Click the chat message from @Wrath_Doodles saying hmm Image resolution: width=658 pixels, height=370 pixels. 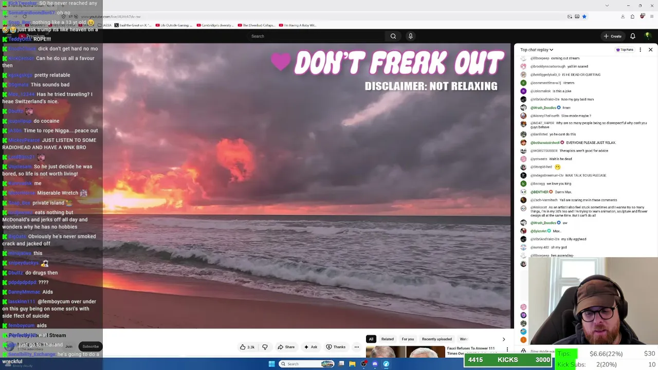[x=550, y=107]
